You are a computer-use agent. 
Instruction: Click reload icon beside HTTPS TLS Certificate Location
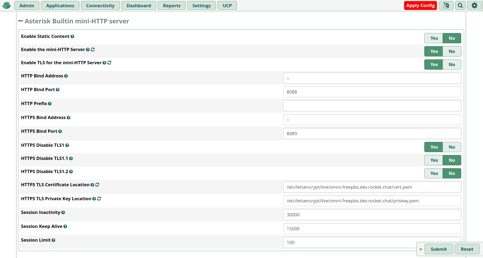[97, 185]
